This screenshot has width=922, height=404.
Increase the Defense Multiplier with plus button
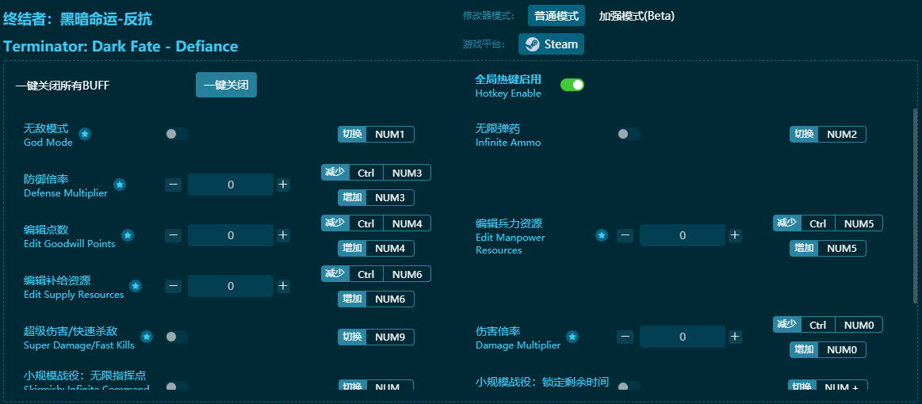pyautogui.click(x=283, y=185)
